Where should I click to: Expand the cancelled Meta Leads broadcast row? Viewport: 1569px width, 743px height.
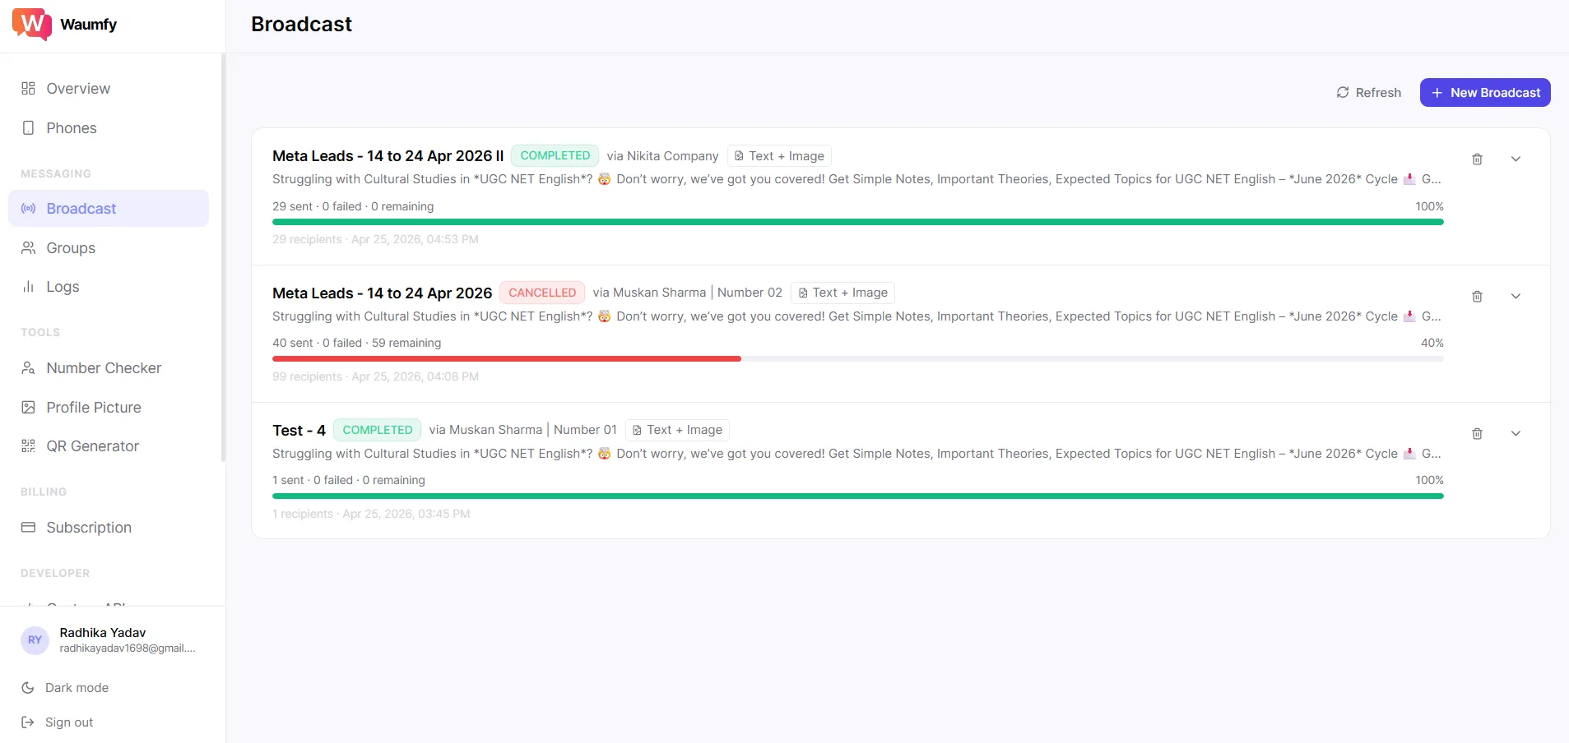[1516, 297]
